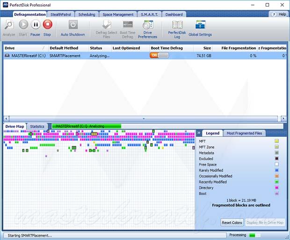
Task: Click the Analyze magnifier icon
Action: [9, 25]
